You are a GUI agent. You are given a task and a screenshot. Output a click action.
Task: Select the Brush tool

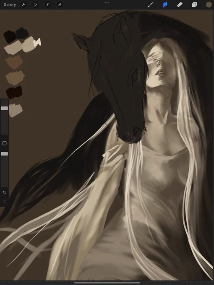pos(150,5)
